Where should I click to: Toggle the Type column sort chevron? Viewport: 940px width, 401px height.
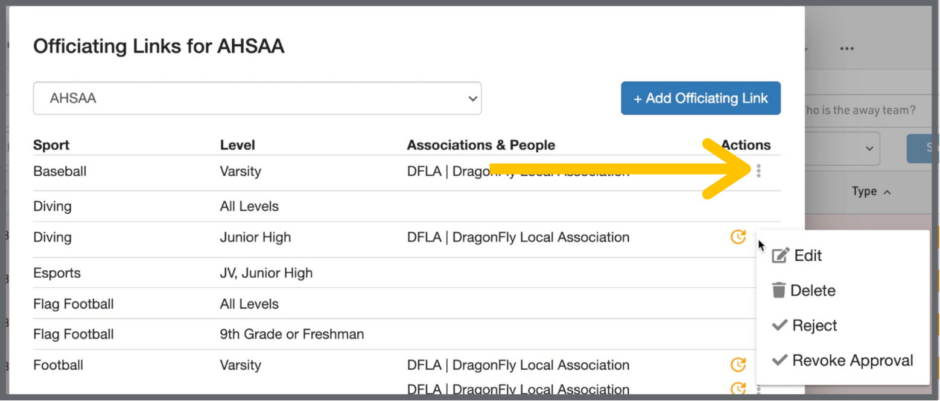pyautogui.click(x=887, y=192)
